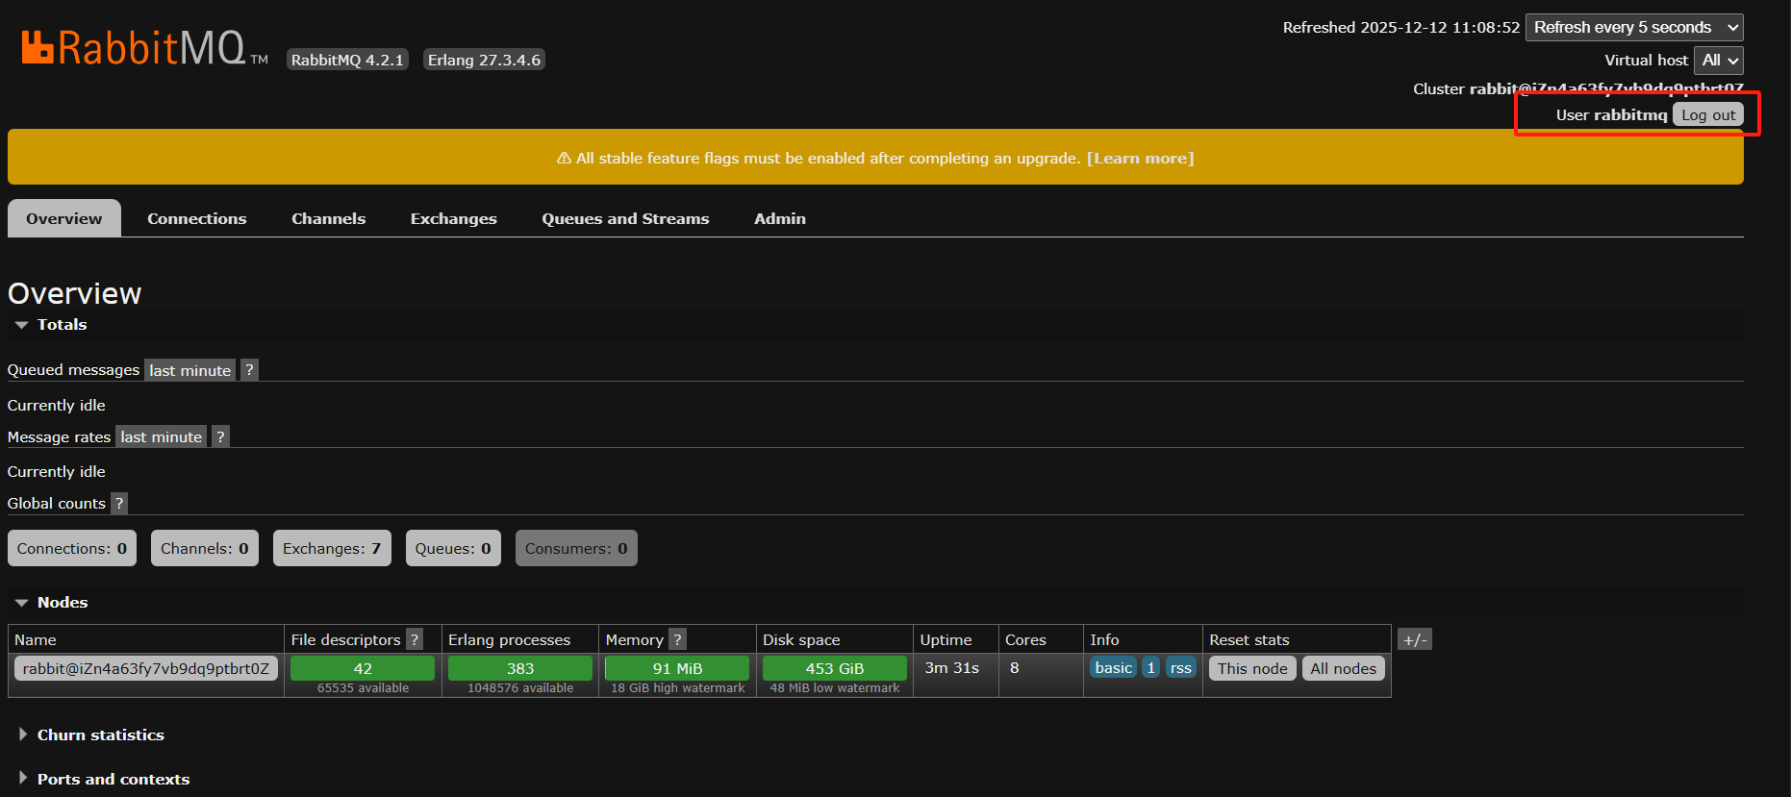Open the refresh interval dropdown

(x=1634, y=27)
